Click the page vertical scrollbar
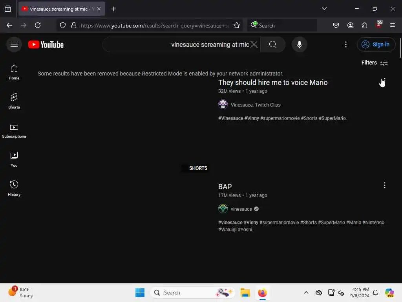This screenshot has height=302, width=402. tap(400, 48)
